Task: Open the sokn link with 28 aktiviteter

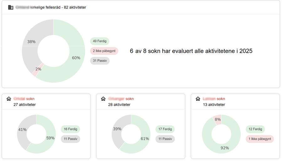Action: [121, 99]
